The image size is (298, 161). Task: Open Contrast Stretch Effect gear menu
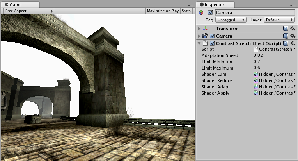(293, 43)
